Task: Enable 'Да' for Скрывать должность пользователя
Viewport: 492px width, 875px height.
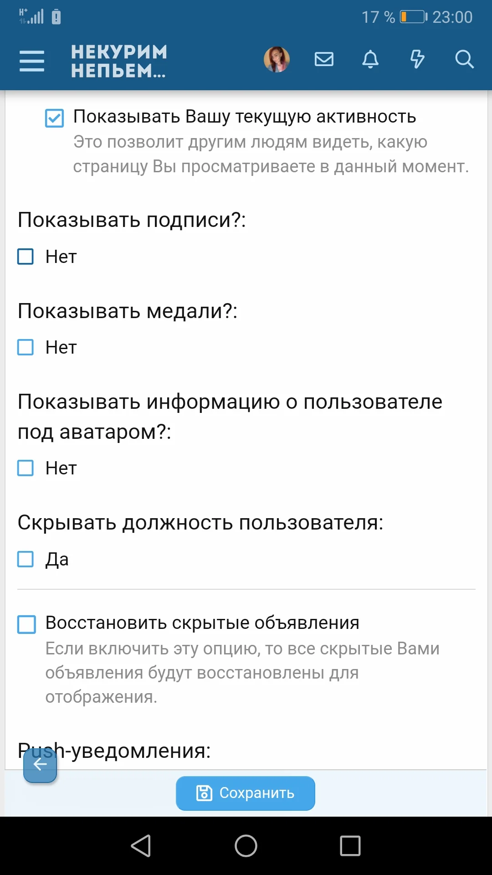Action: [26, 559]
